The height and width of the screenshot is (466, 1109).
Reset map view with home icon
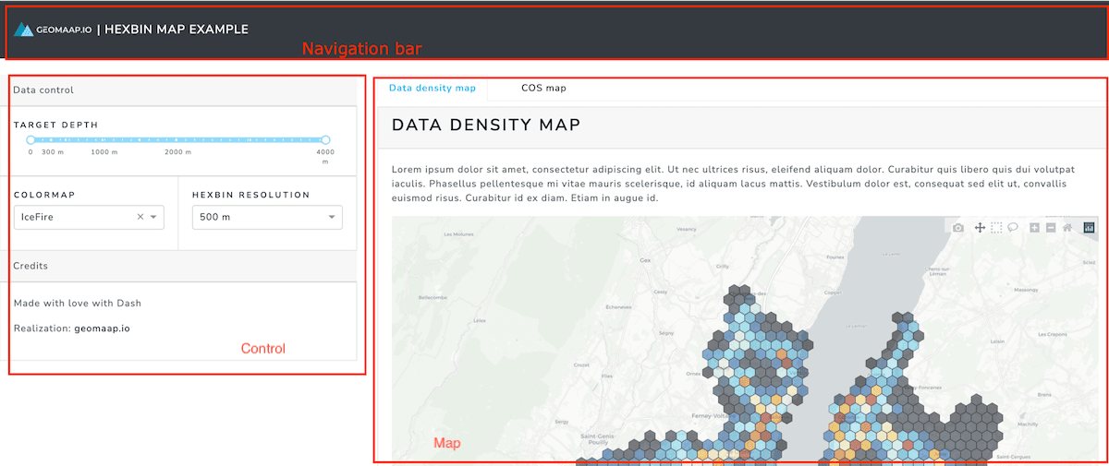coord(1067,228)
